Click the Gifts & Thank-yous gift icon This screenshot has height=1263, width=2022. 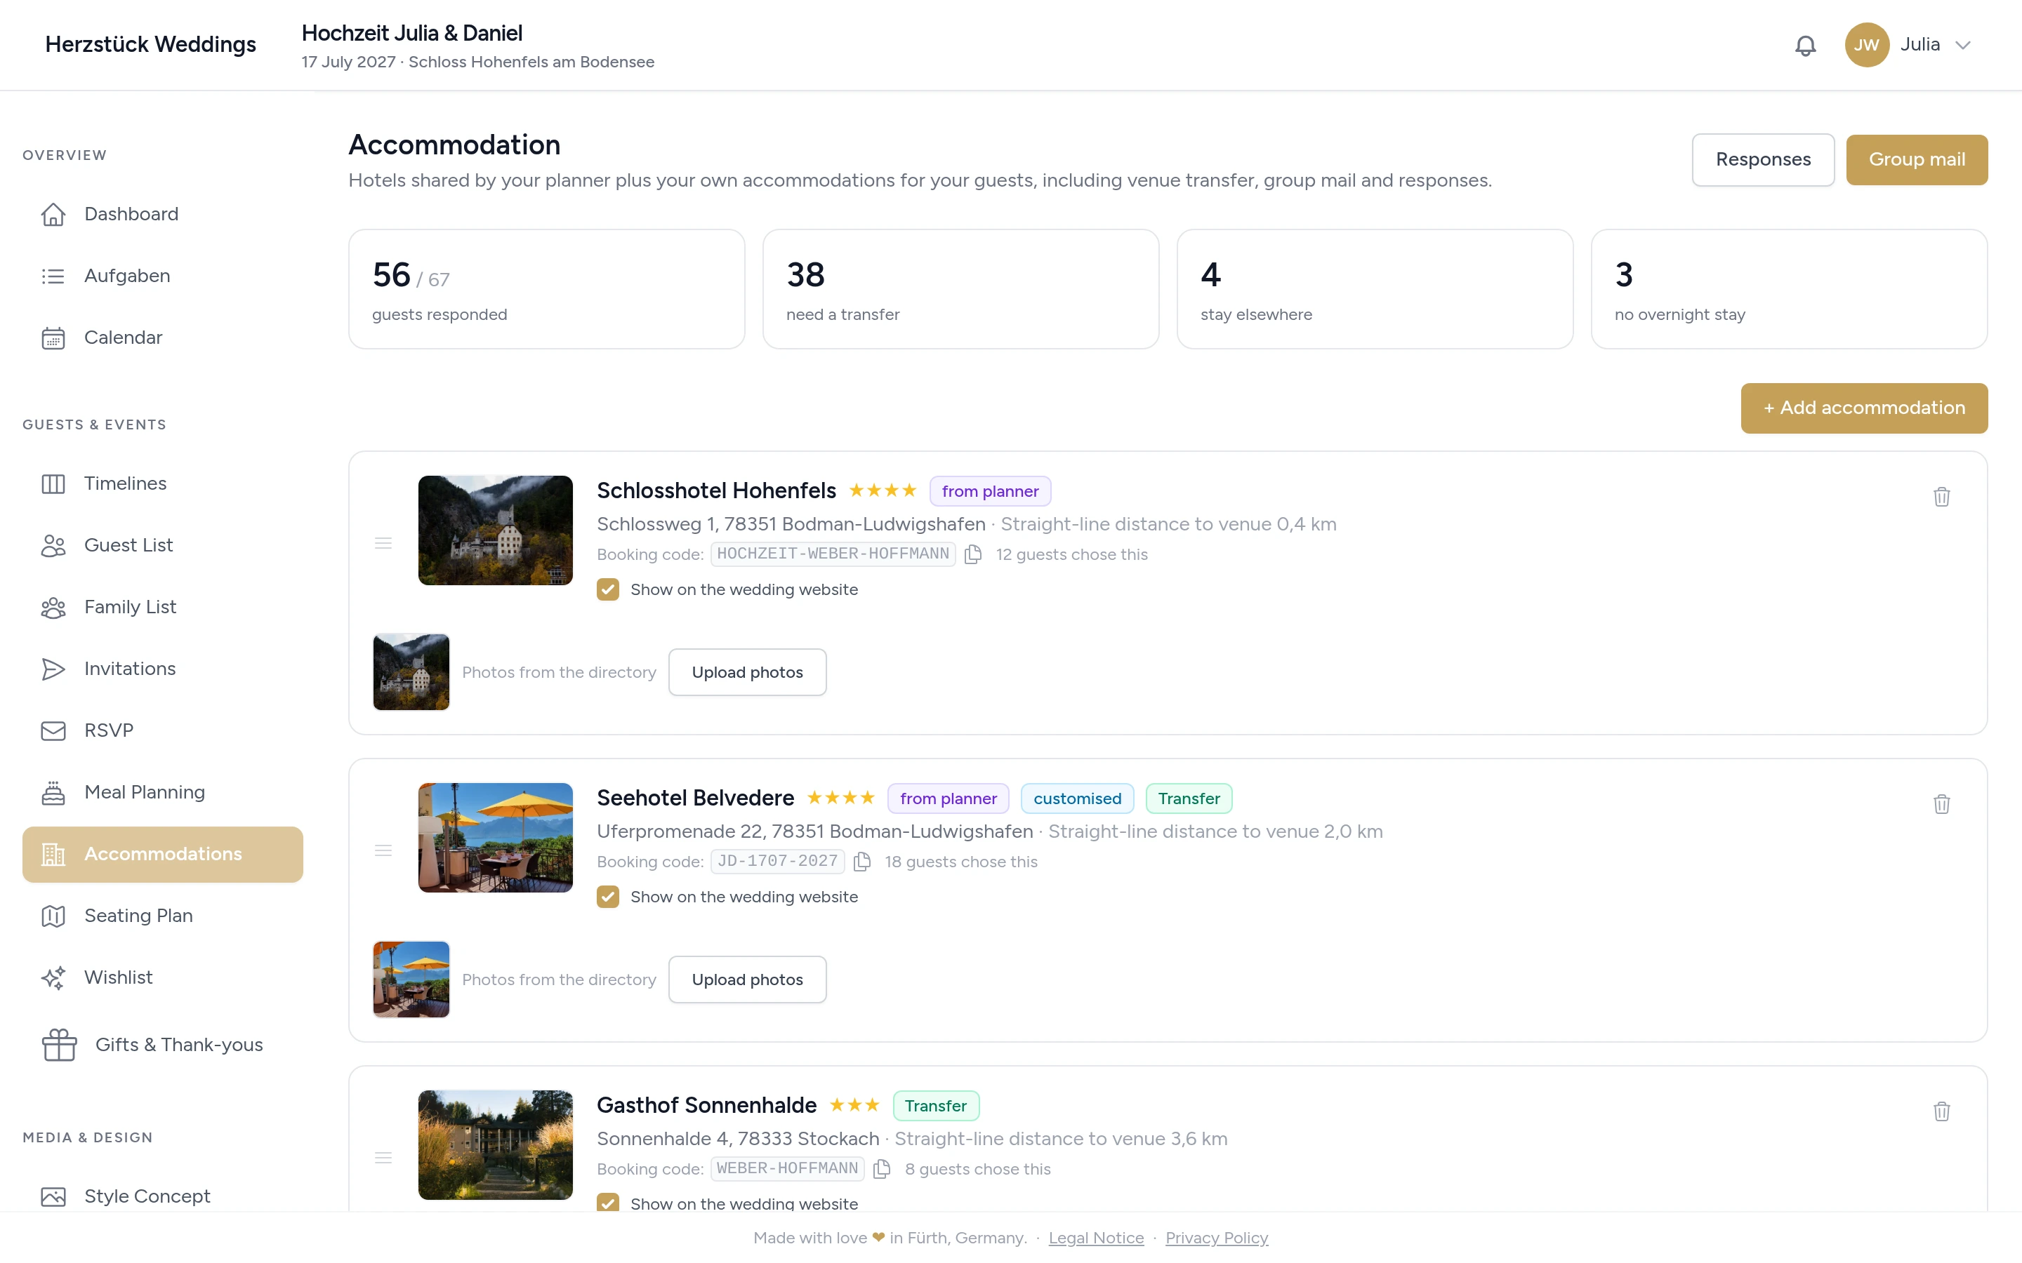[59, 1045]
